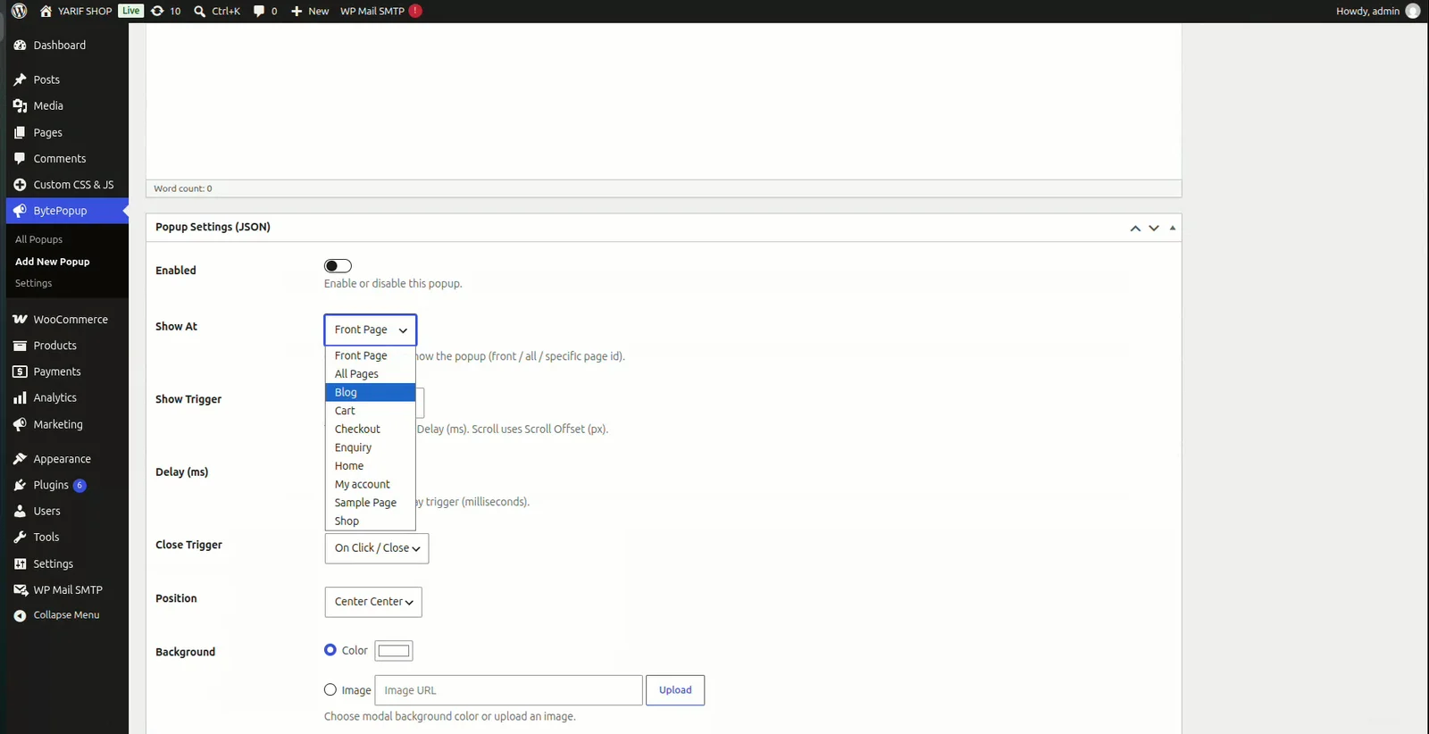1429x734 pixels.
Task: Open the Position Center Center dropdown
Action: pyautogui.click(x=373, y=602)
